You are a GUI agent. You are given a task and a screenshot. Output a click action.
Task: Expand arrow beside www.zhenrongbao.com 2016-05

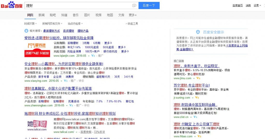67,106
